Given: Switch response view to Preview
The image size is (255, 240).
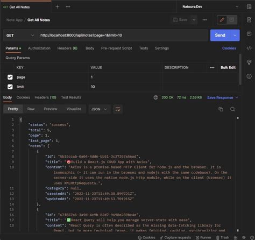Looking at the screenshot, I should (x=51, y=109).
